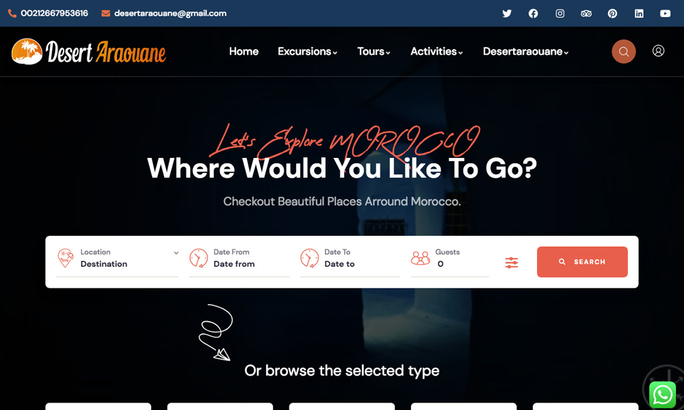Expand the Excursions menu

tap(308, 51)
